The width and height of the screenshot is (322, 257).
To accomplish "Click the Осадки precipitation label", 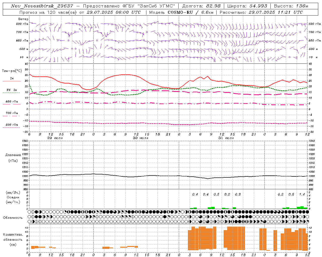I will (x=13, y=197).
